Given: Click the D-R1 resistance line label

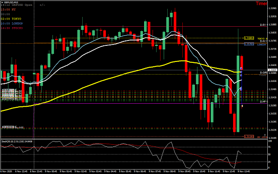Looking at the screenshot, I should (x=263, y=25).
